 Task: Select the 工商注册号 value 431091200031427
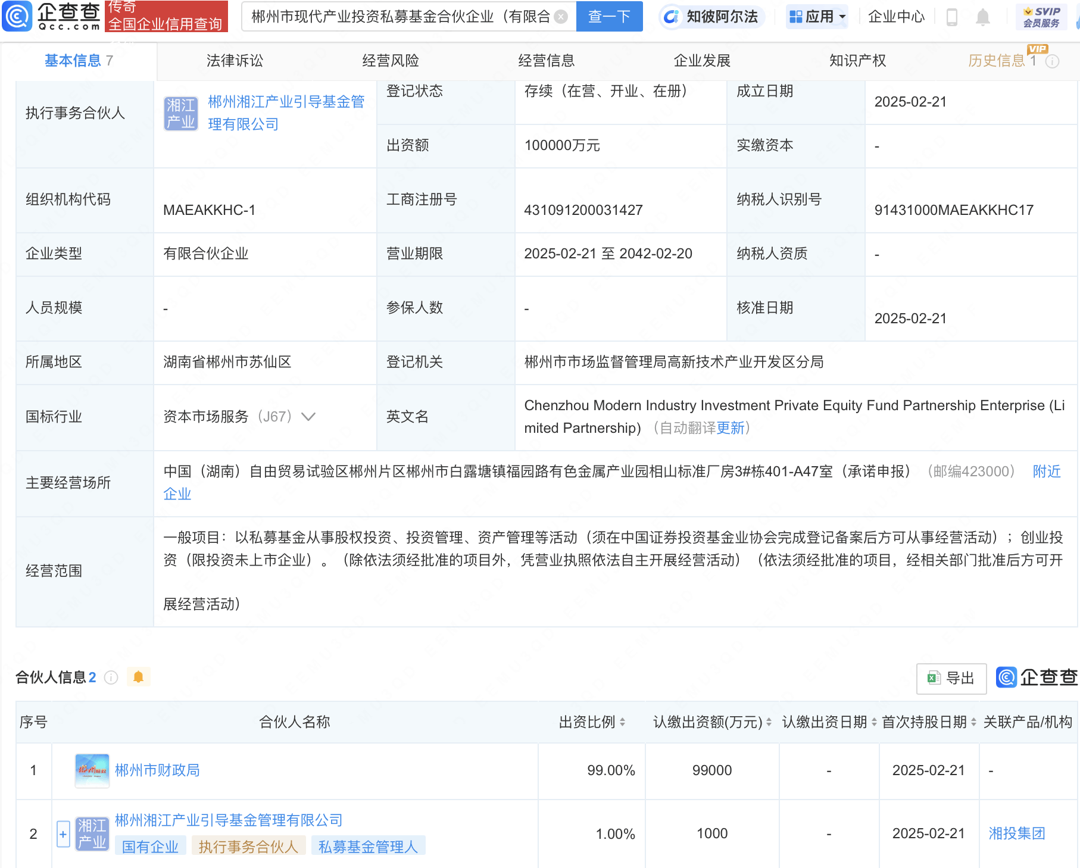click(583, 210)
